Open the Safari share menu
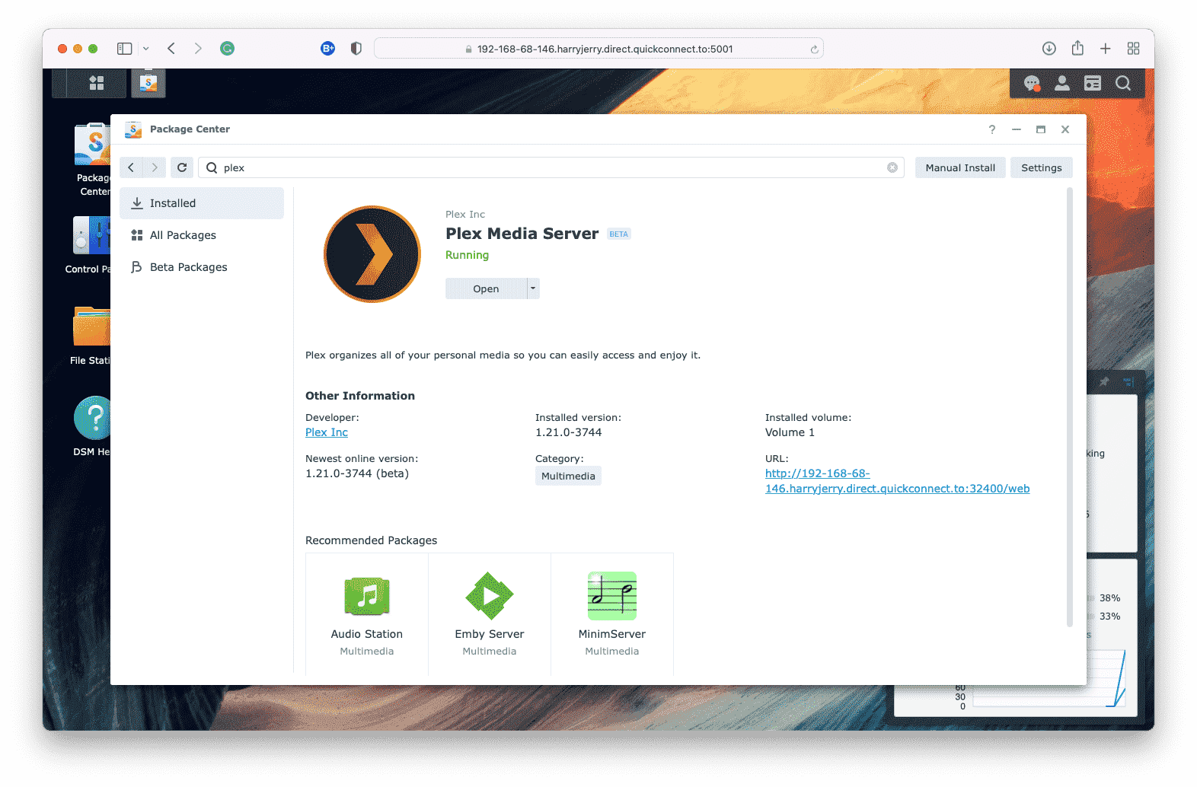The image size is (1197, 787). (x=1077, y=48)
